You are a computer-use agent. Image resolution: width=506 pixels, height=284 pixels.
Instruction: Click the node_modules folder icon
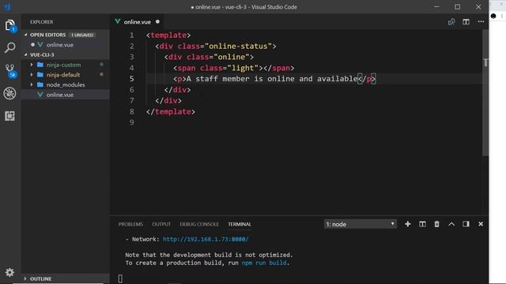click(x=40, y=84)
